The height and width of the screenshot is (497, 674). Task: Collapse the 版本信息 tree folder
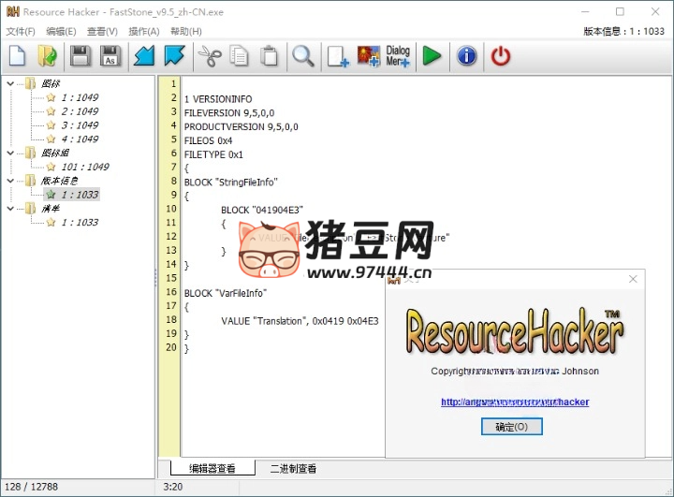10,181
